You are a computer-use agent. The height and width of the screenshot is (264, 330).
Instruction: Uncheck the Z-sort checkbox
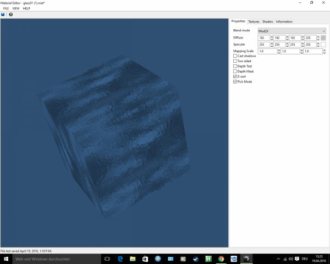235,76
